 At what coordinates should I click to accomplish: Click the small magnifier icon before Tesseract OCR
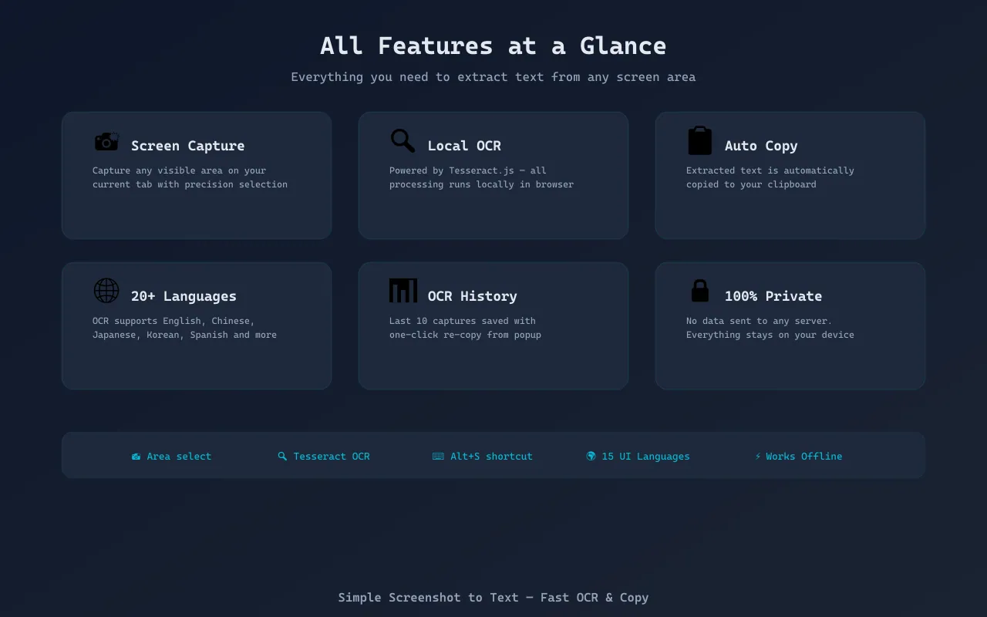(x=282, y=457)
